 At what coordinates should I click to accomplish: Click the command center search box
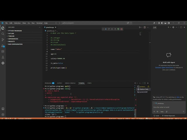tap(93, 23)
